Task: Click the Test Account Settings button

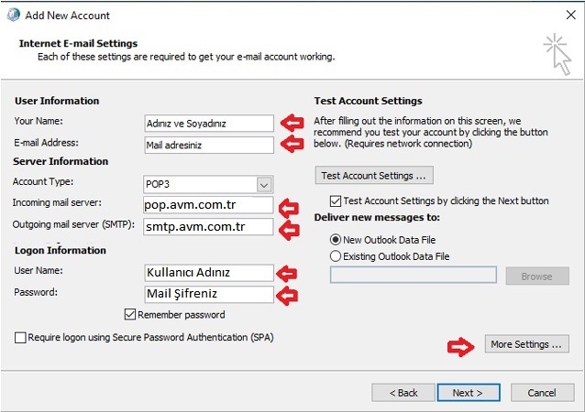Action: [373, 175]
